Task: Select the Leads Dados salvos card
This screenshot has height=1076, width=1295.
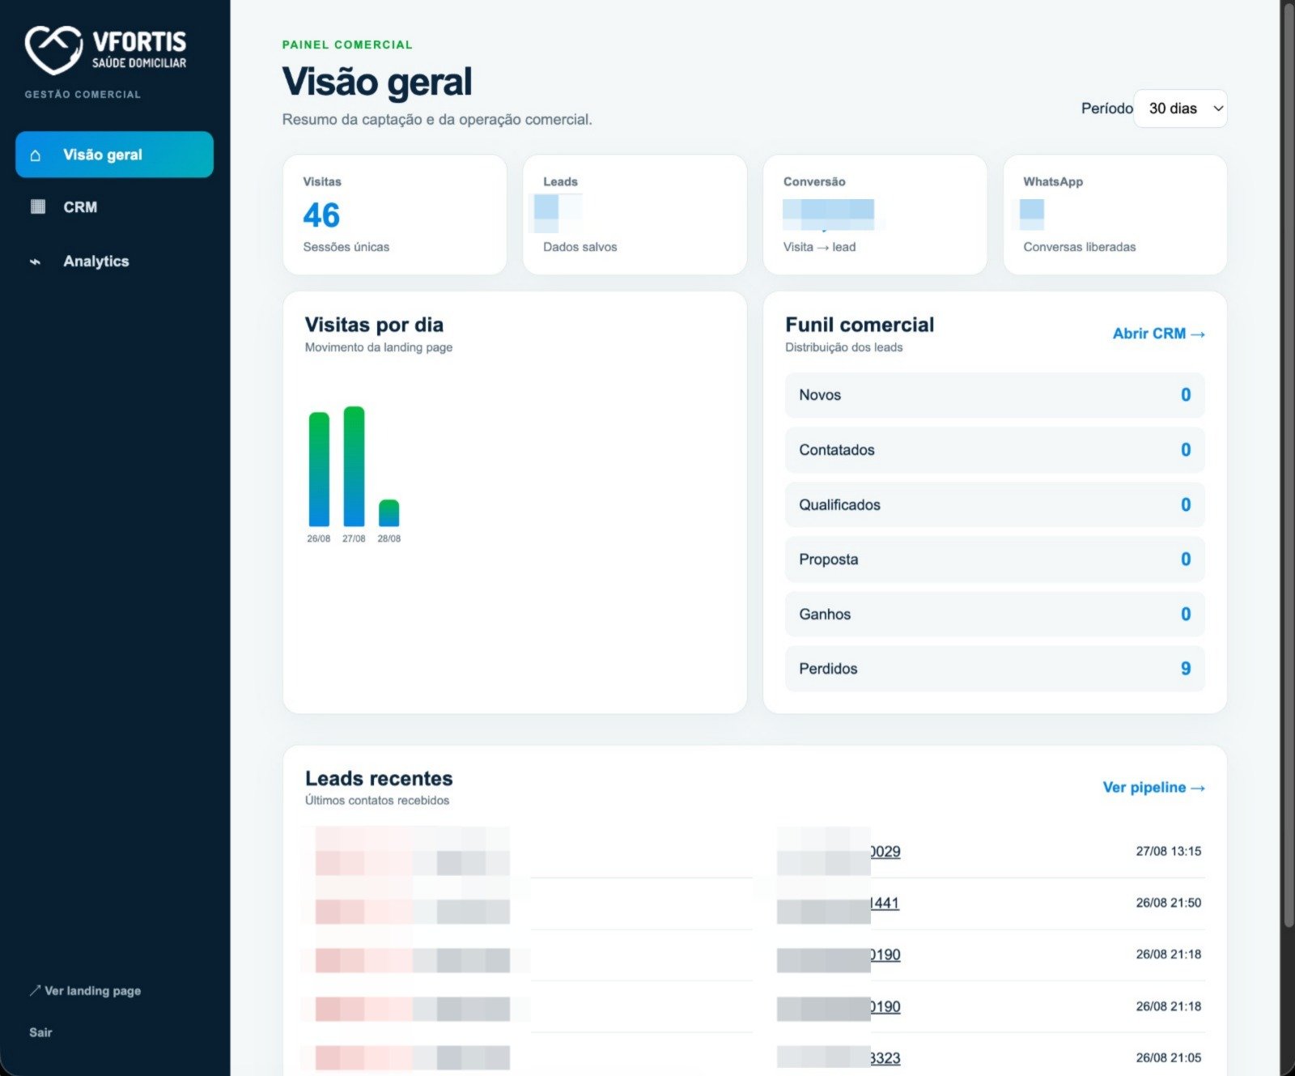Action: (635, 215)
